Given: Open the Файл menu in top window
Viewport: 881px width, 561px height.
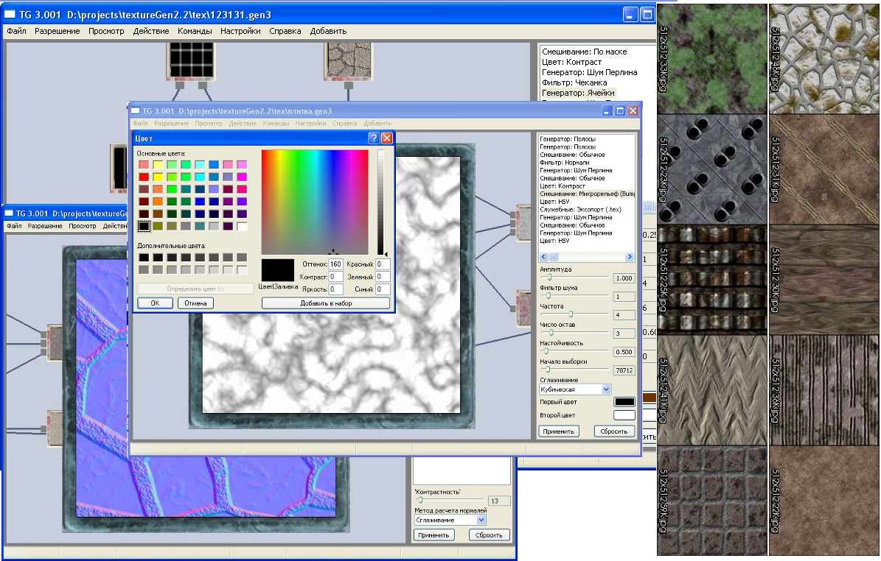Looking at the screenshot, I should click(16, 31).
